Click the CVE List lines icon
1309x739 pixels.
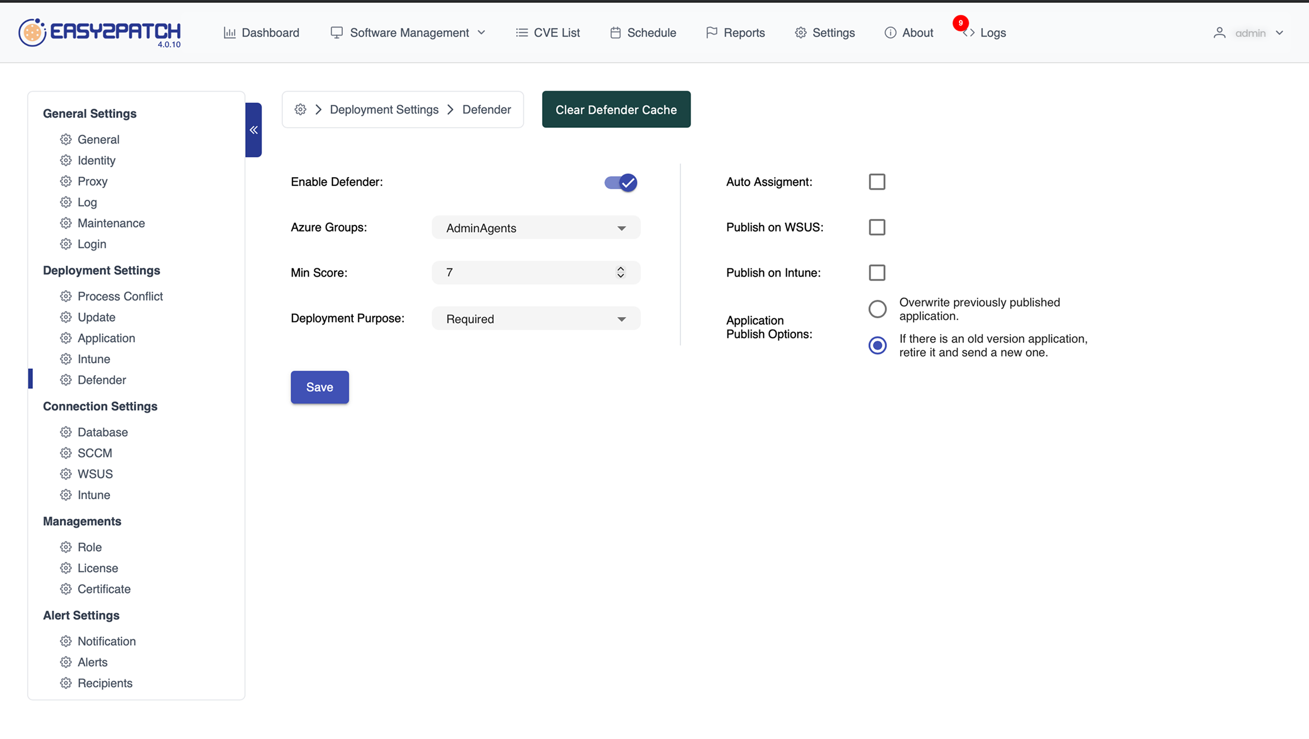[x=522, y=33]
